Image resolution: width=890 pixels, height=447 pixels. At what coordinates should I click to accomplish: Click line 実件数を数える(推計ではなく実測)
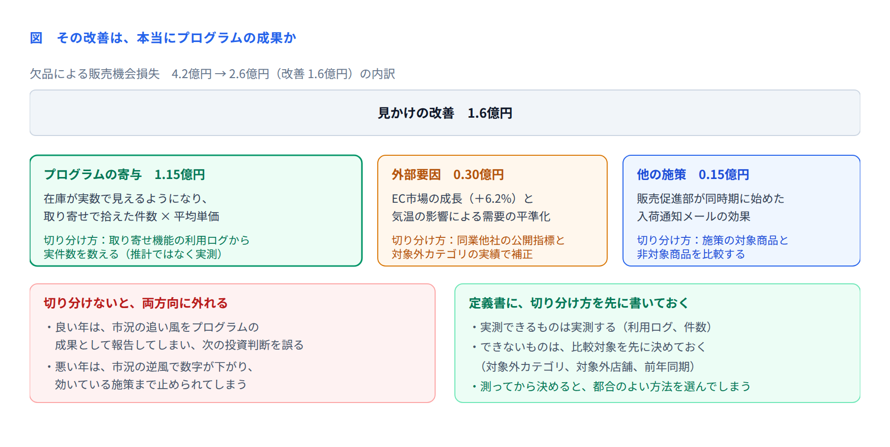click(x=133, y=254)
